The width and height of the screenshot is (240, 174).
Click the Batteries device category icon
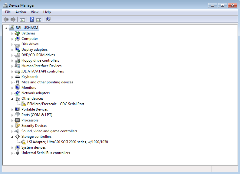(x=18, y=33)
